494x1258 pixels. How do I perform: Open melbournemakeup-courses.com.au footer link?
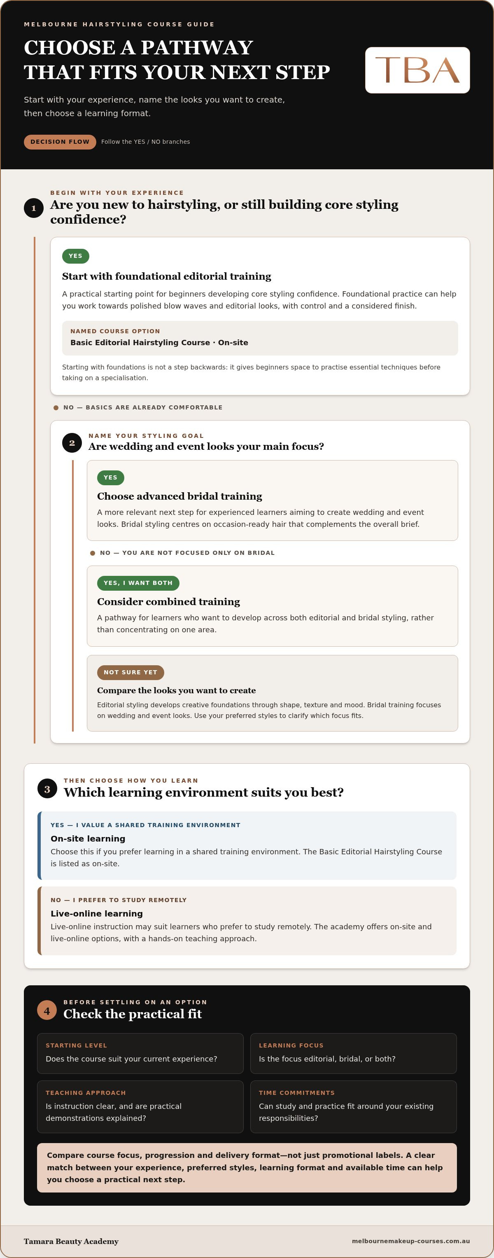(x=410, y=1241)
